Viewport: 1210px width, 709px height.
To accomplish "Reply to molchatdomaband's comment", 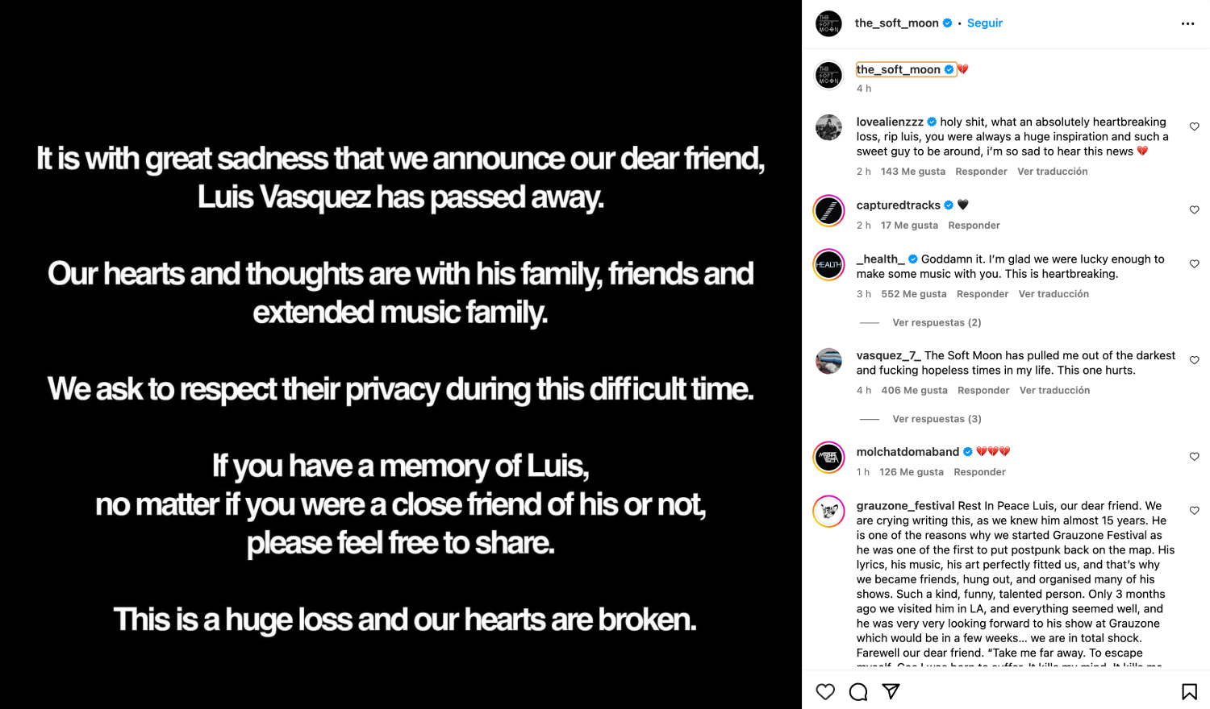I will 979,472.
